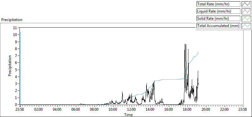Image resolution: width=252 pixels, height=117 pixels.
Task: Select the Solid Rate (mm/hr) legend label
Action: pos(218,19)
